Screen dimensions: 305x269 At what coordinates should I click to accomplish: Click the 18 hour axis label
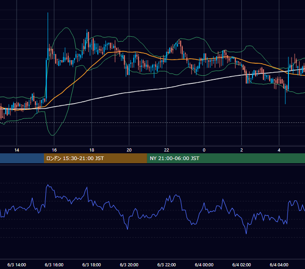tap(91, 150)
